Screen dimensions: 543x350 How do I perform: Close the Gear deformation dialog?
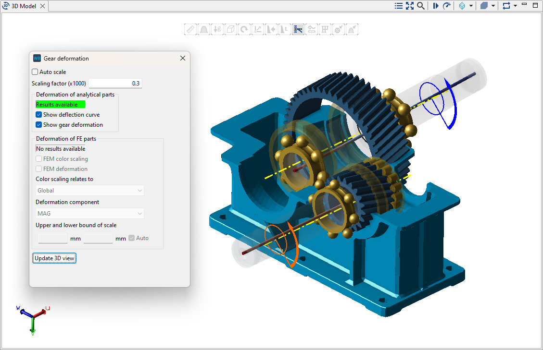(x=182, y=58)
